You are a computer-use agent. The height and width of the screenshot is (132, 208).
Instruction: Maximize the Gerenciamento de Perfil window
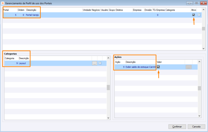tap(196, 3)
